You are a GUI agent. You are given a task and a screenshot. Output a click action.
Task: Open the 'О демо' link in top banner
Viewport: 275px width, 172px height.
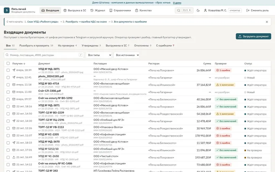tap(177, 3)
